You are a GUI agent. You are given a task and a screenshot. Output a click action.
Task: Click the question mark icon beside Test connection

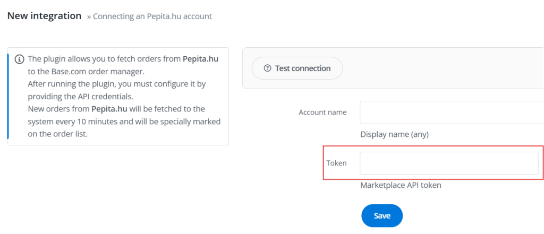coord(267,68)
